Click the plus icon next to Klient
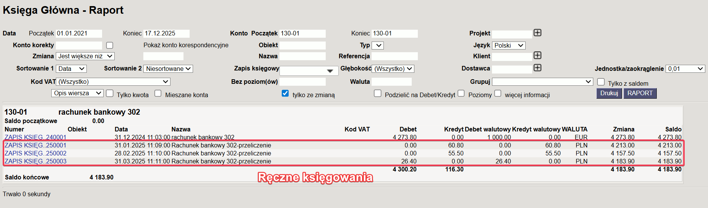This screenshot has width=708, height=208. (537, 56)
